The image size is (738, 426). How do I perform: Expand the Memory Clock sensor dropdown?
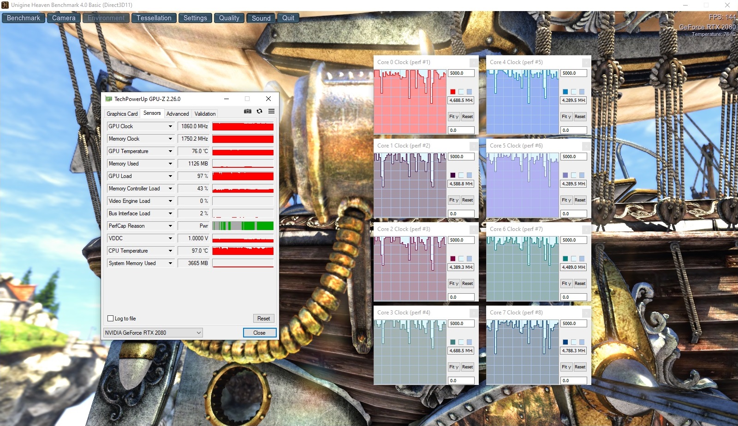[x=170, y=139]
